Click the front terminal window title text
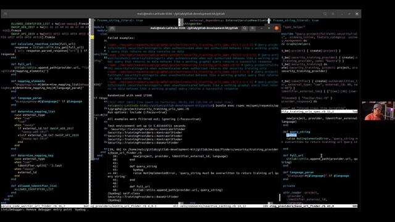 [194, 28]
